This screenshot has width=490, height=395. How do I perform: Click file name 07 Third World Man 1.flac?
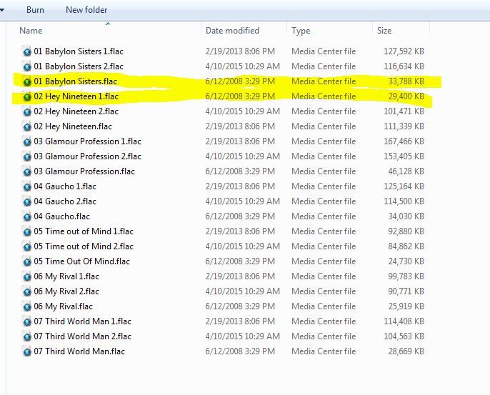click(83, 321)
